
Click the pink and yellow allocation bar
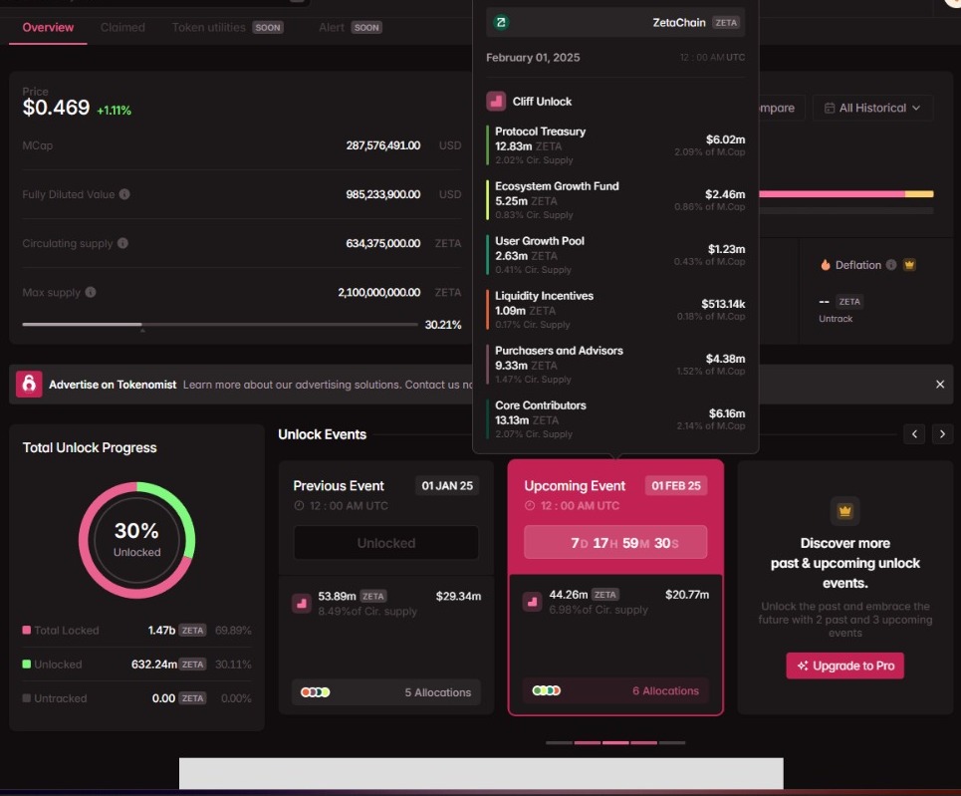(845, 194)
